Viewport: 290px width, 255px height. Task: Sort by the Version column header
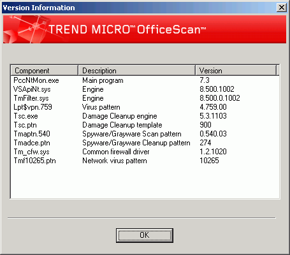236,71
